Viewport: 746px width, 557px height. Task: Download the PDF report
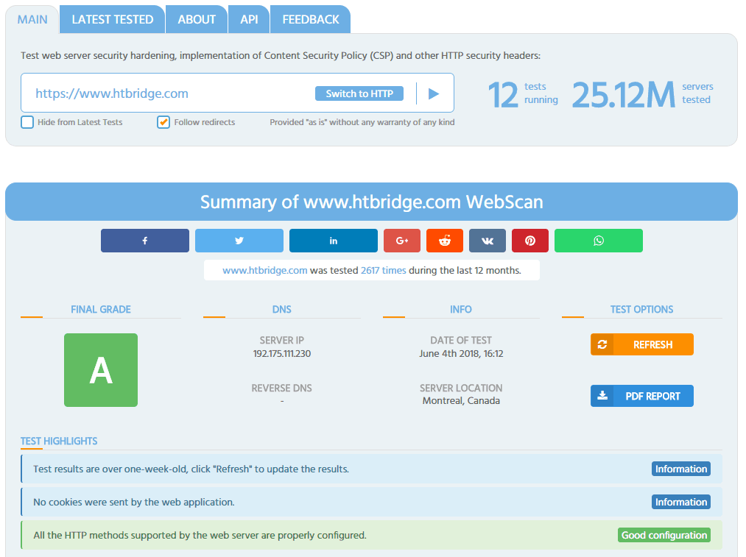(642, 396)
